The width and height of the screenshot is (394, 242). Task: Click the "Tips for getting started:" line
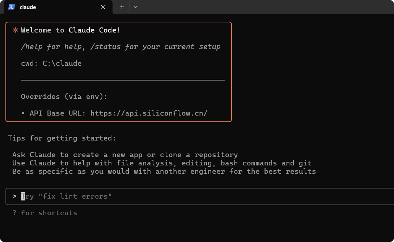click(x=62, y=138)
